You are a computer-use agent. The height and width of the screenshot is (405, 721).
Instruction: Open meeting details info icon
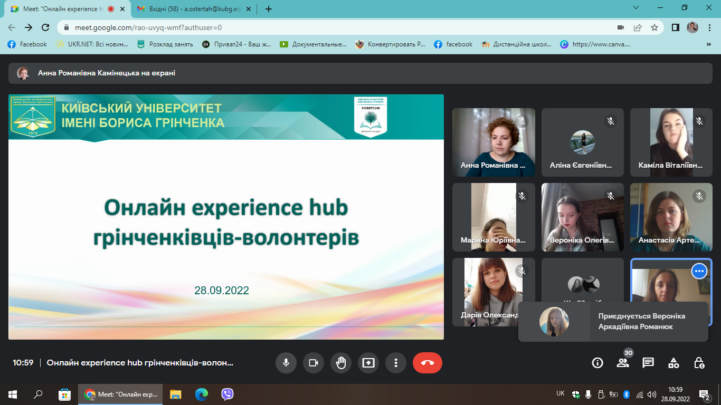point(597,363)
